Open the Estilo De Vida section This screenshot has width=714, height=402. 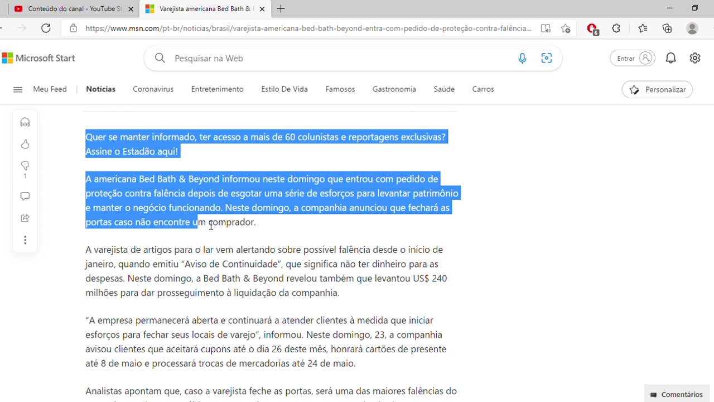(x=284, y=89)
